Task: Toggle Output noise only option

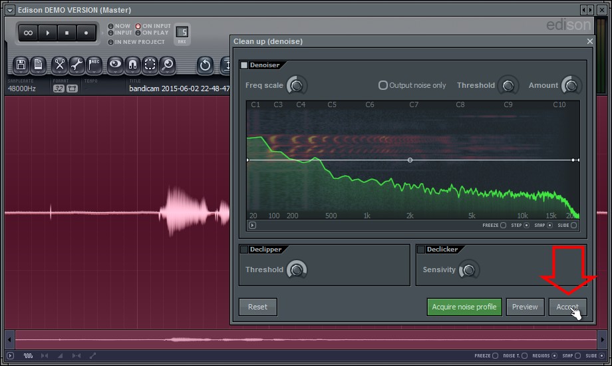Action: coord(383,85)
